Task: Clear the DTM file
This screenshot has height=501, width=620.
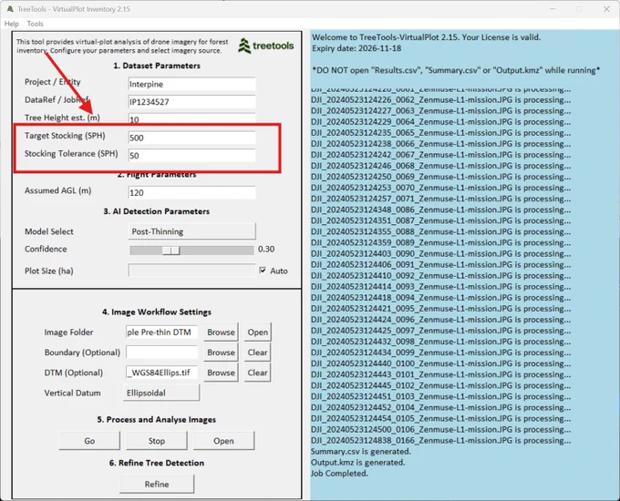Action: [257, 373]
